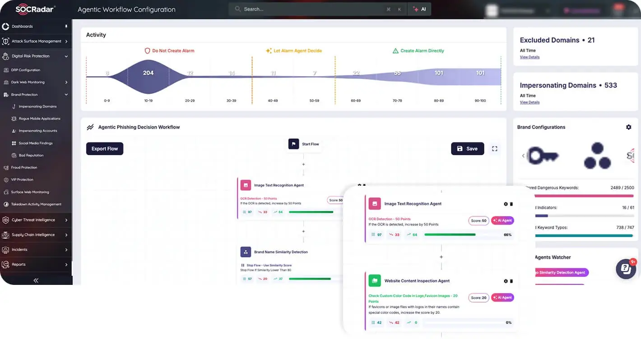Collapse the sidebar with double-chevron
This screenshot has width=641, height=339.
pos(36,280)
